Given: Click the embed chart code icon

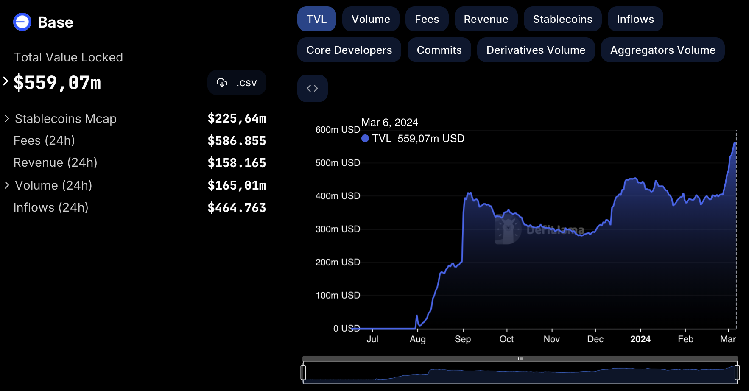Looking at the screenshot, I should pyautogui.click(x=313, y=88).
